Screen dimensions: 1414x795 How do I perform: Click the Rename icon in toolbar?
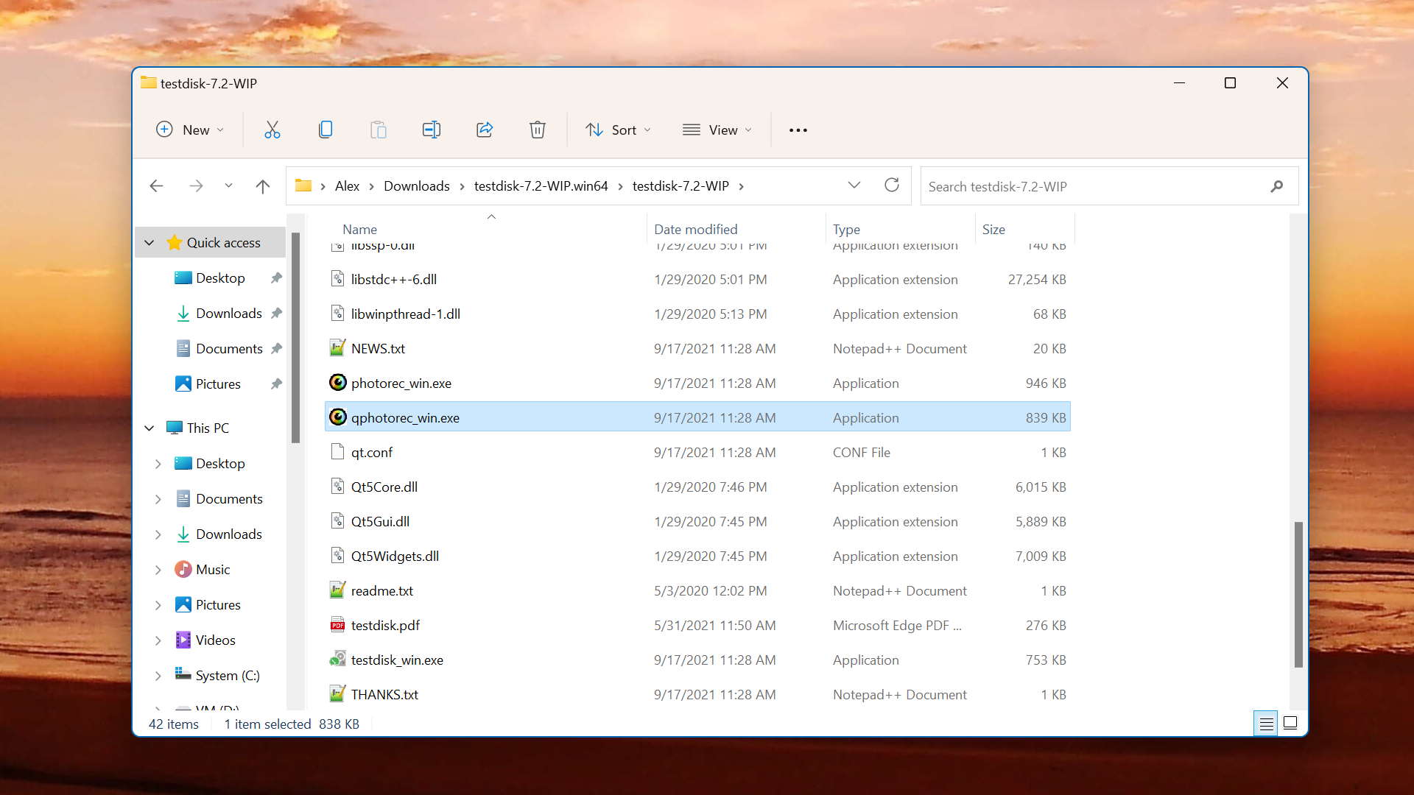click(x=432, y=130)
